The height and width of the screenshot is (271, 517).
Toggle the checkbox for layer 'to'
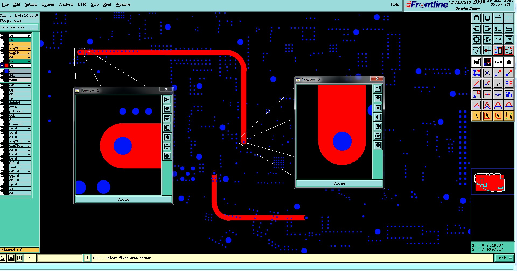(x=2, y=35)
